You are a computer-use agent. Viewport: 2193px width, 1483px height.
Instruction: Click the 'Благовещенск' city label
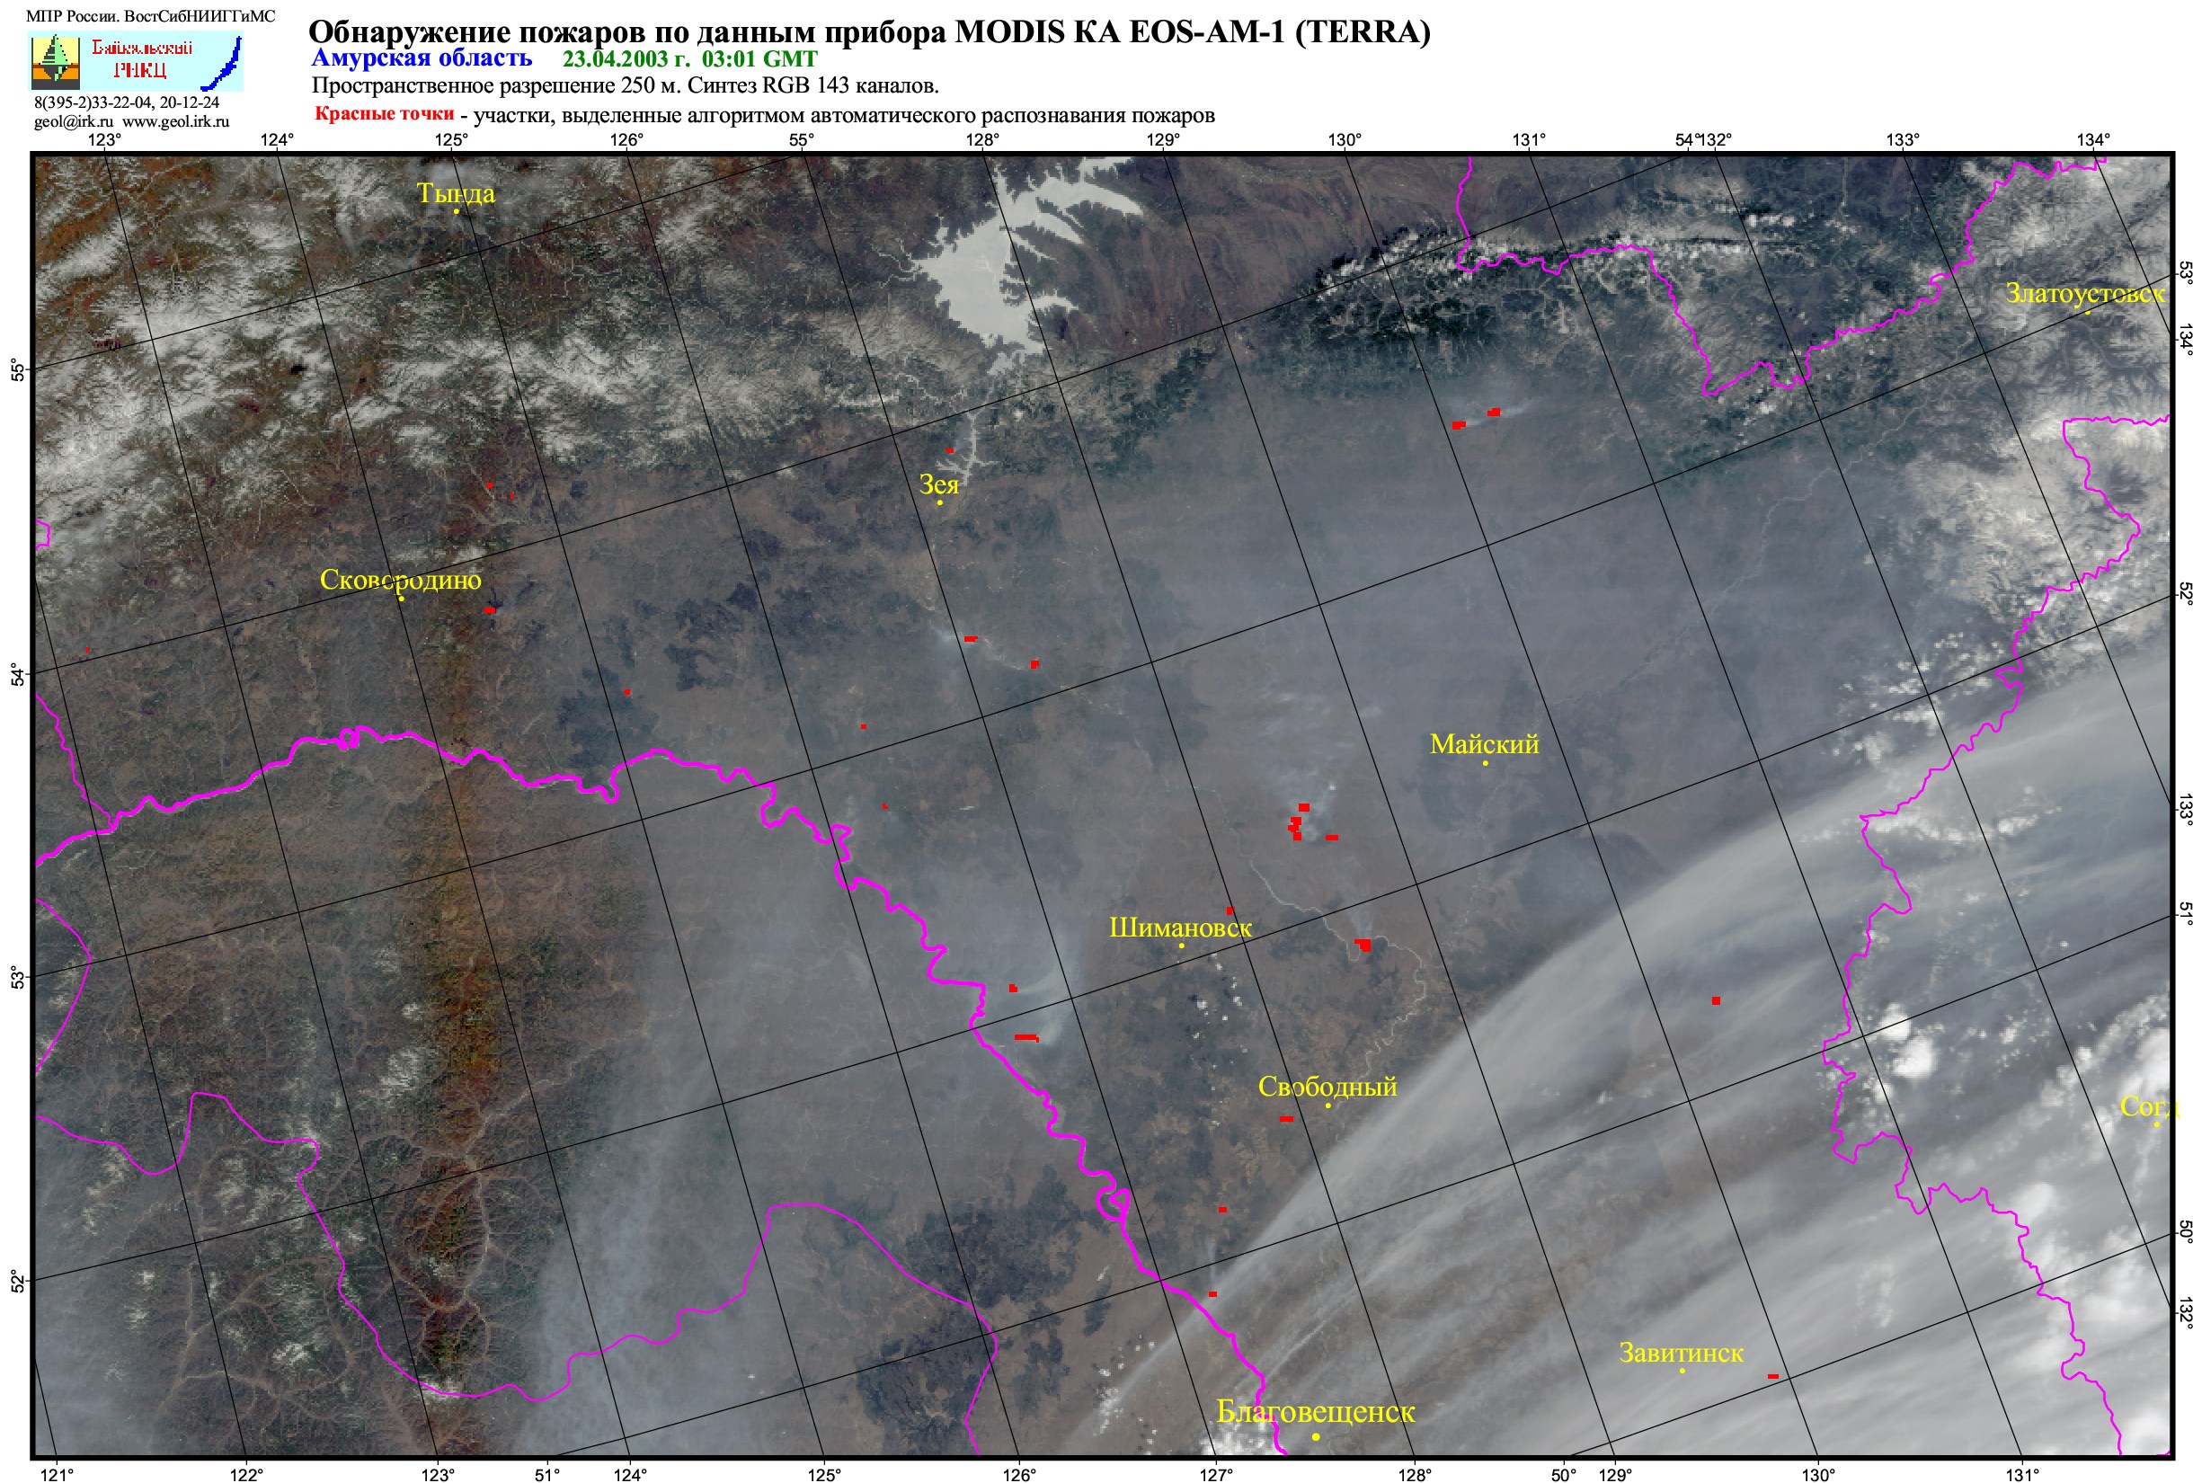(1316, 1411)
